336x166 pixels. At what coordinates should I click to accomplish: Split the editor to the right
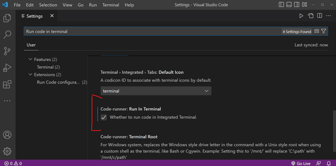point(320,16)
